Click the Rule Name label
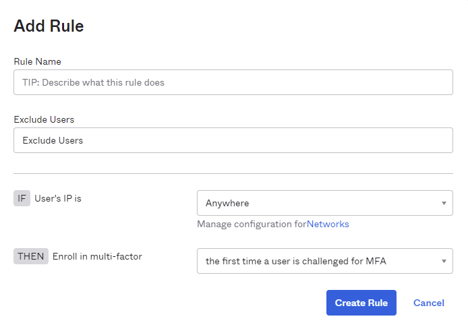Image resolution: width=468 pixels, height=327 pixels. click(x=37, y=61)
